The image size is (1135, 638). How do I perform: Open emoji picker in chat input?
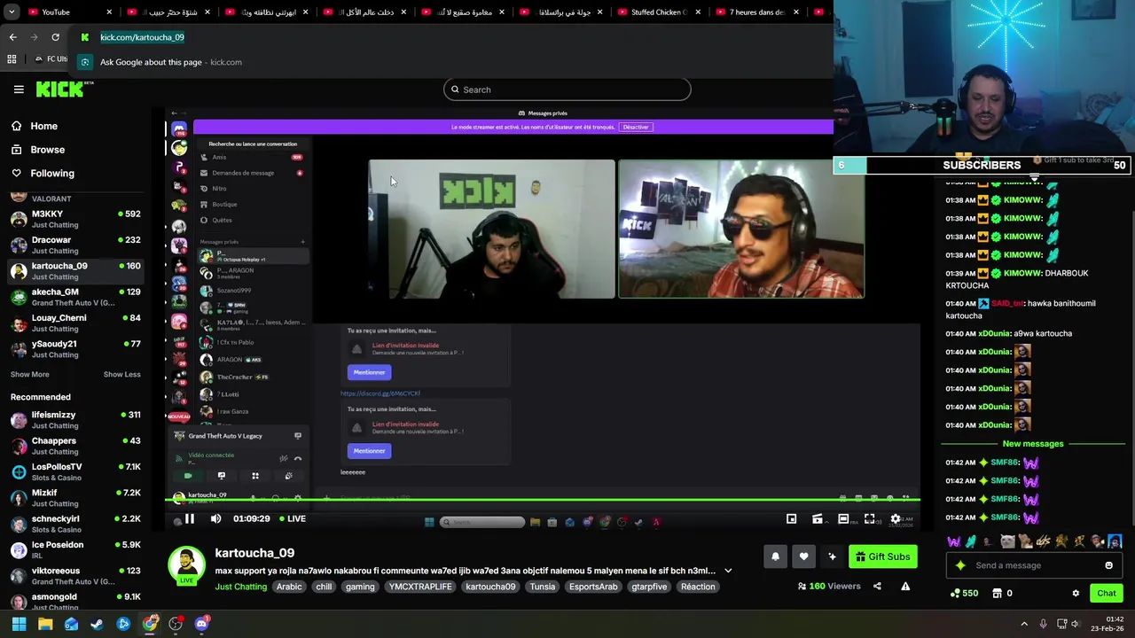point(1108,565)
